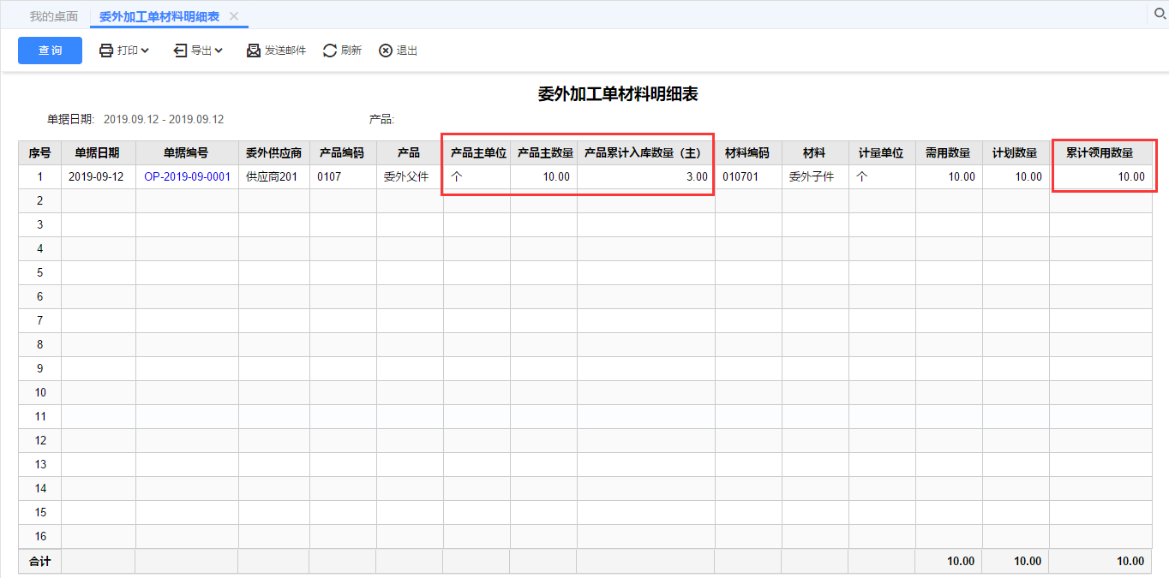Screen dimensions: 1169x578
Task: Select row number 5 in the grid
Action: 39,272
